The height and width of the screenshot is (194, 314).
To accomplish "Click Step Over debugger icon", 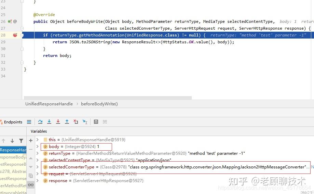I will (40, 122).
